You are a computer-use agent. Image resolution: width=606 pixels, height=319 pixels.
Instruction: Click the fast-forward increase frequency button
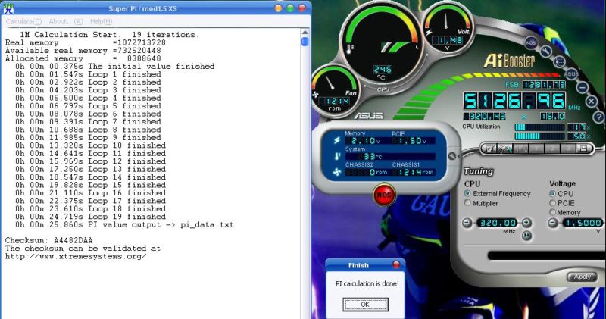(x=526, y=235)
